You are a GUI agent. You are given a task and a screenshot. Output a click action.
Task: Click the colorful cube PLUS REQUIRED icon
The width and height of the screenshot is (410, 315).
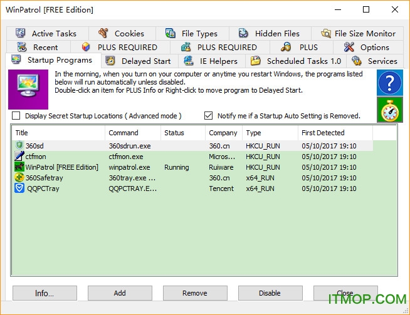pyautogui.click(x=86, y=47)
